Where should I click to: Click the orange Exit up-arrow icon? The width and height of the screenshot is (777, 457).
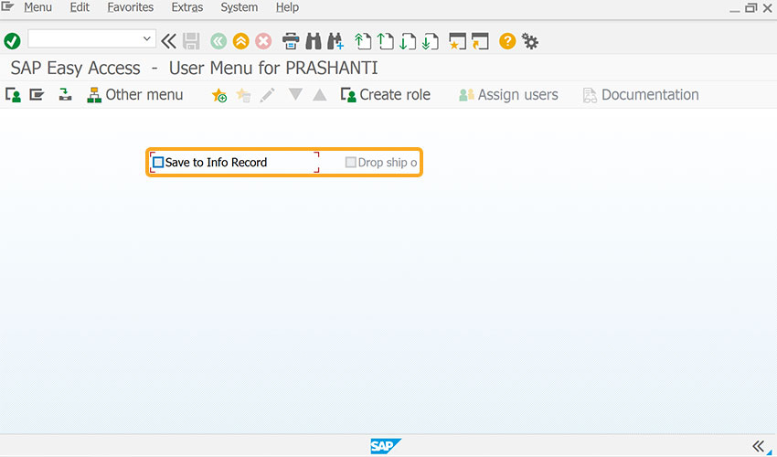click(240, 40)
